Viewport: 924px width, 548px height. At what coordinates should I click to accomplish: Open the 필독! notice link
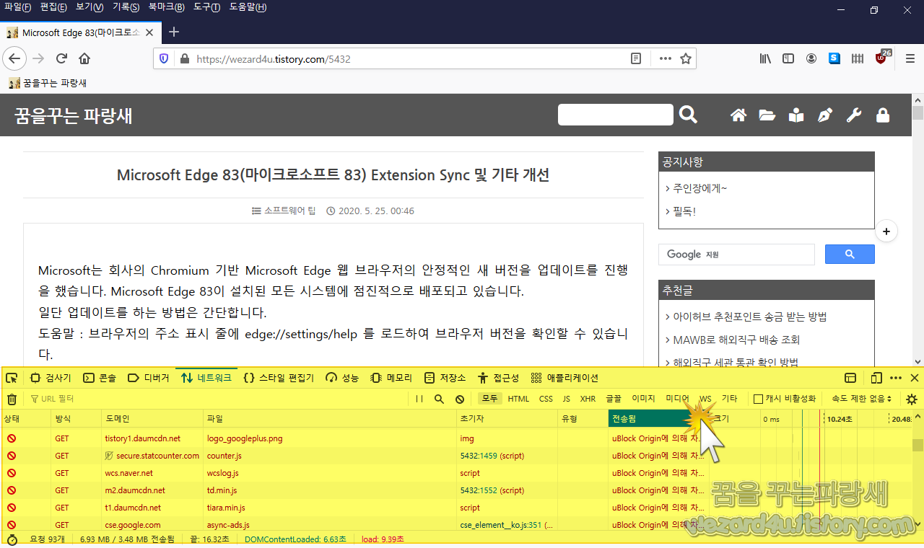pyautogui.click(x=684, y=211)
